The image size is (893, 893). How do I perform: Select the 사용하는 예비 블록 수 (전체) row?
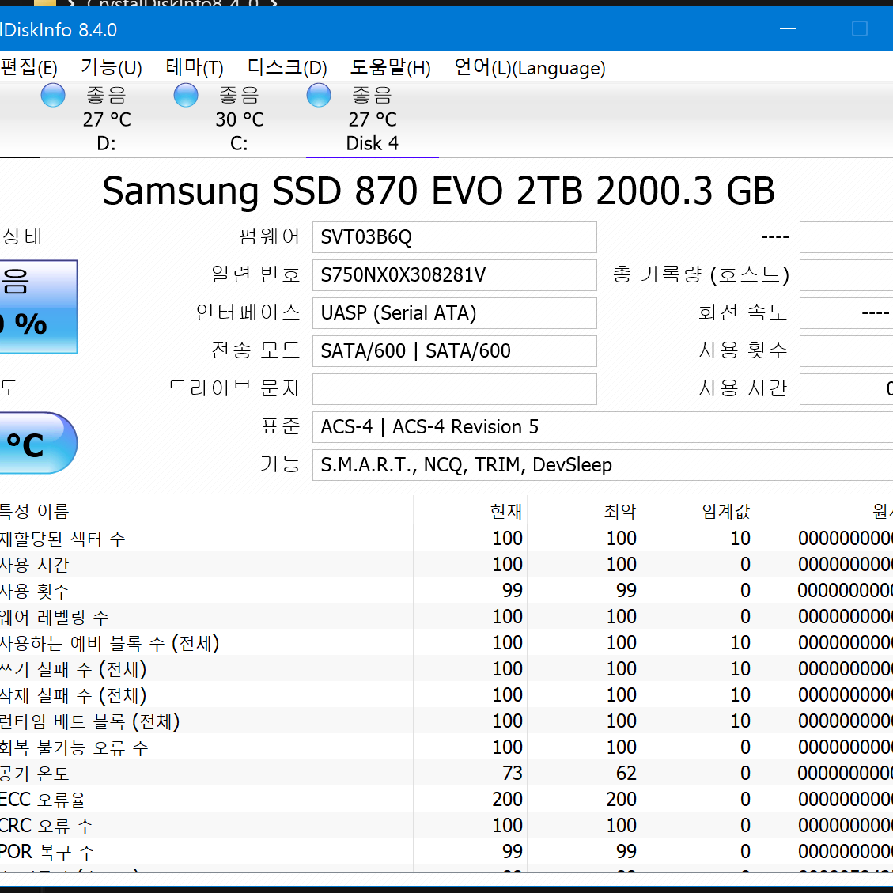click(x=446, y=643)
